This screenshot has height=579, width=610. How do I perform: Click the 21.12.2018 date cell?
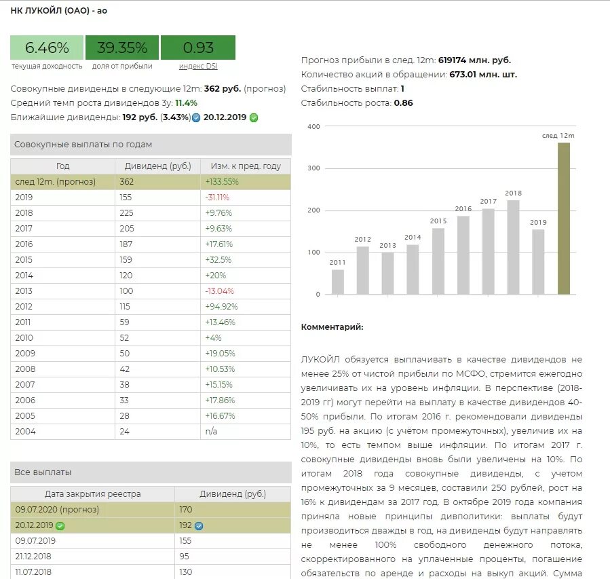click(92, 557)
